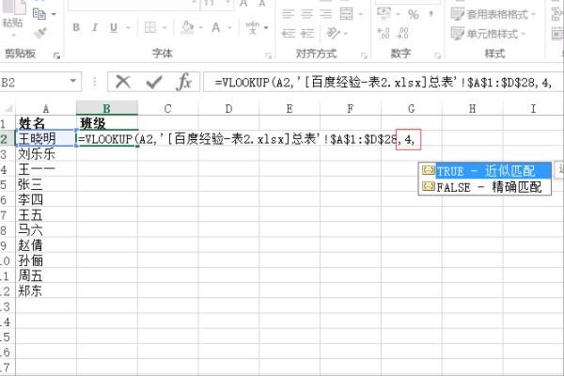This screenshot has height=376, width=564.
Task: Toggle Bold formatting
Action: pyautogui.click(x=76, y=27)
